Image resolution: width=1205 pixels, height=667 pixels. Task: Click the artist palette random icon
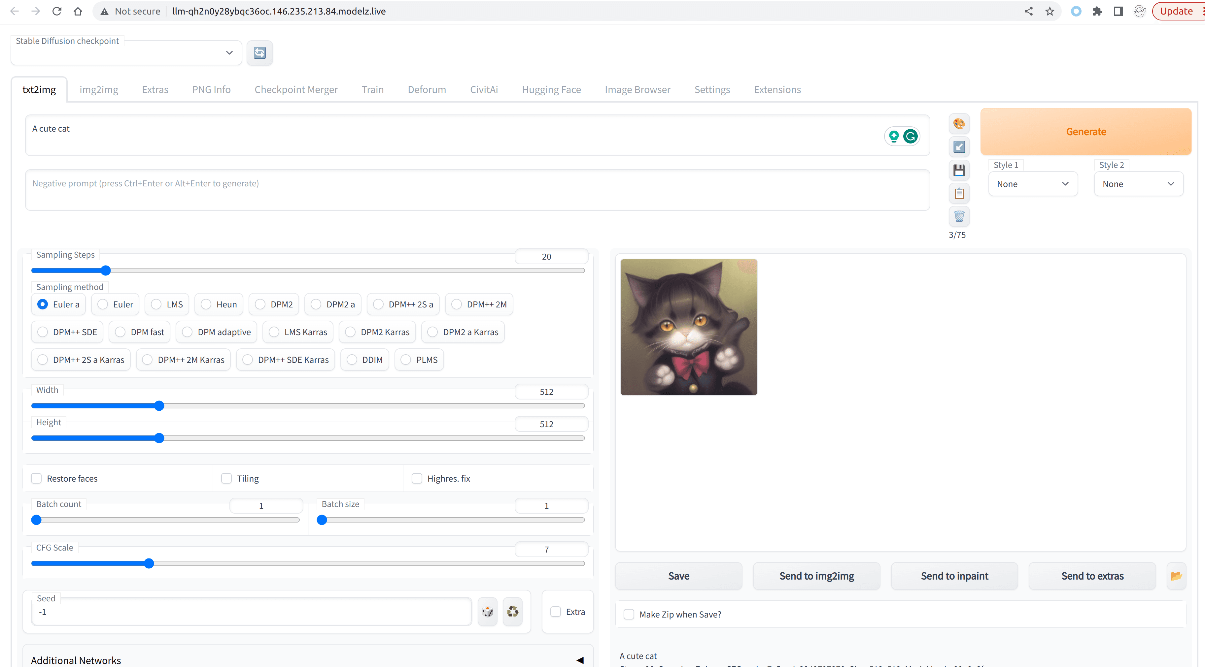pos(959,124)
